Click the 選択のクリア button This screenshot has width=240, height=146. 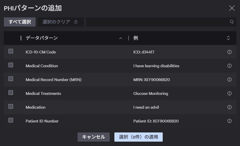[61, 22]
